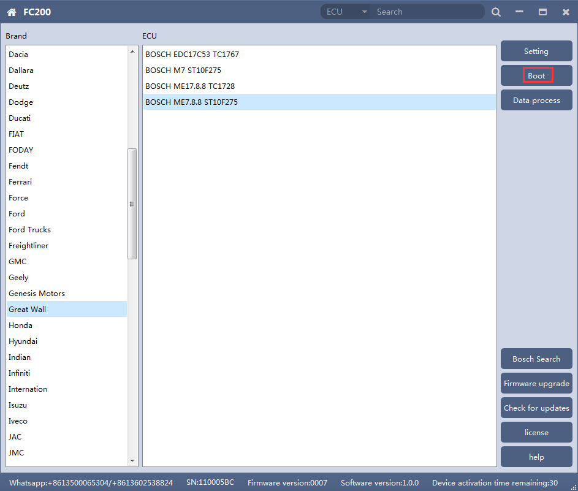Select the Honda brand

coord(67,325)
